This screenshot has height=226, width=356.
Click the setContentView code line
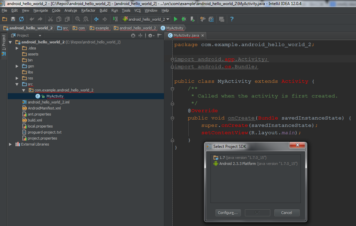click(x=251, y=133)
